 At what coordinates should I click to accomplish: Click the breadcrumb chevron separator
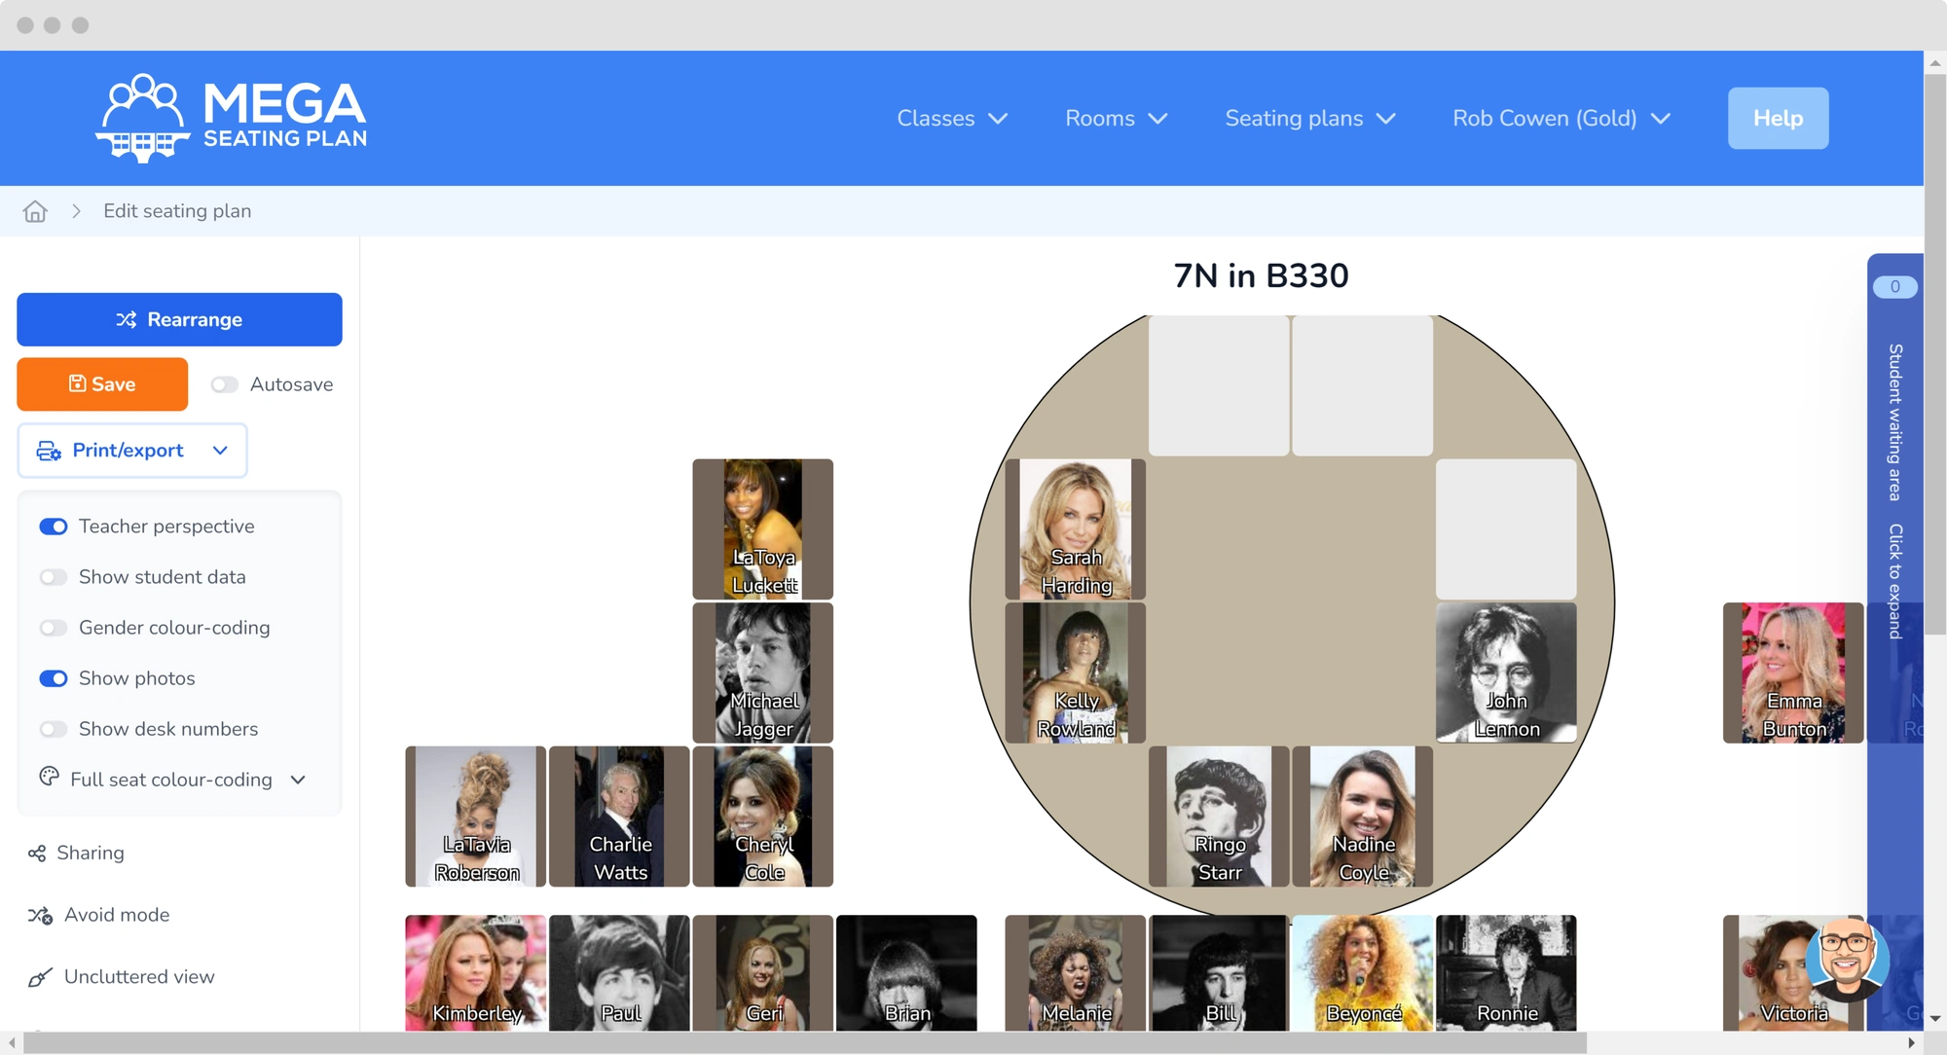76,211
